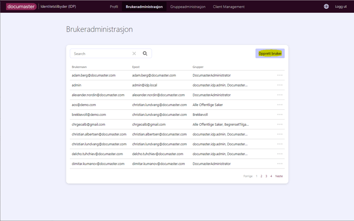
Task: Open three-dot menu for christian.albertsen@documaster.com row
Action: pyautogui.click(x=280, y=134)
